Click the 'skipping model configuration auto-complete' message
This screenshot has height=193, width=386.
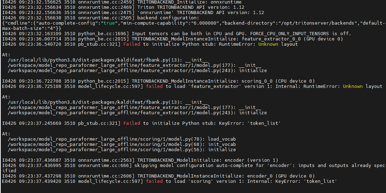(x=193, y=166)
